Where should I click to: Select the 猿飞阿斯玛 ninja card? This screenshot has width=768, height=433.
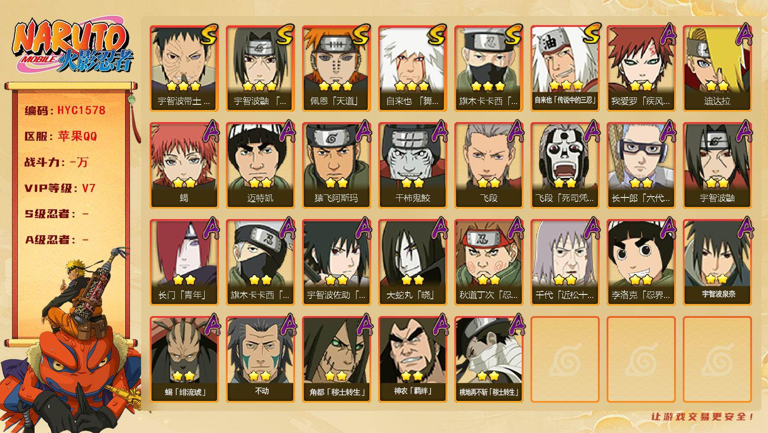tap(336, 165)
